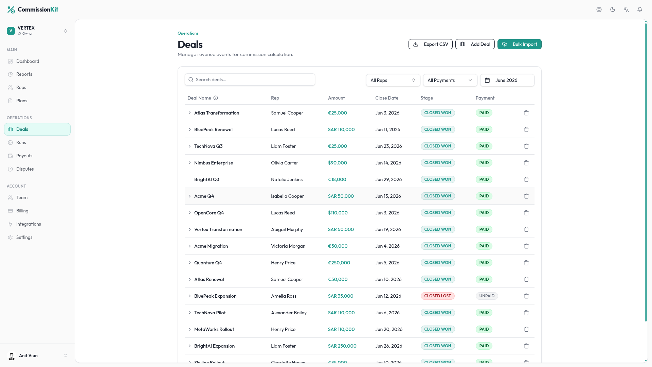Click the Export CSV button
The width and height of the screenshot is (652, 367).
click(430, 44)
